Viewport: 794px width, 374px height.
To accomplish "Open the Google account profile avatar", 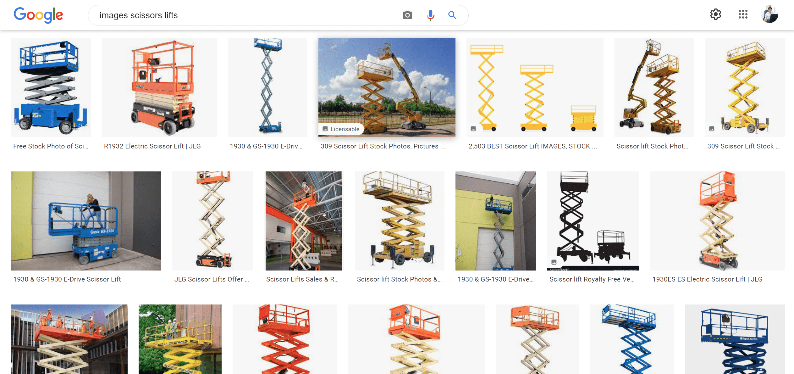I will [x=769, y=14].
